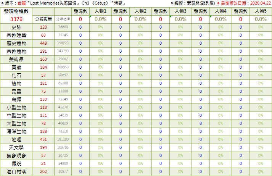This screenshot has width=272, height=176.
Task: Click merit value 24900 in 傳說 row
Action: click(63, 163)
